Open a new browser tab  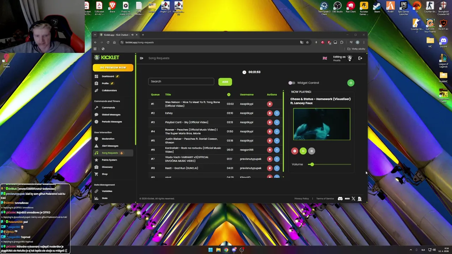(x=143, y=35)
